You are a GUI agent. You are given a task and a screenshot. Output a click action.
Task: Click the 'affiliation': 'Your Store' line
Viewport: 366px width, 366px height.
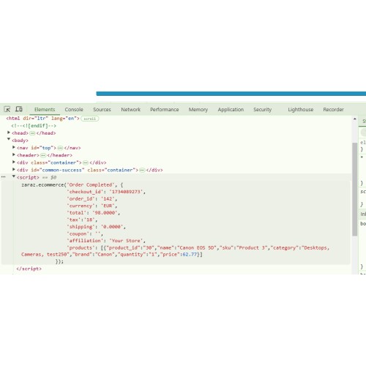point(106,241)
